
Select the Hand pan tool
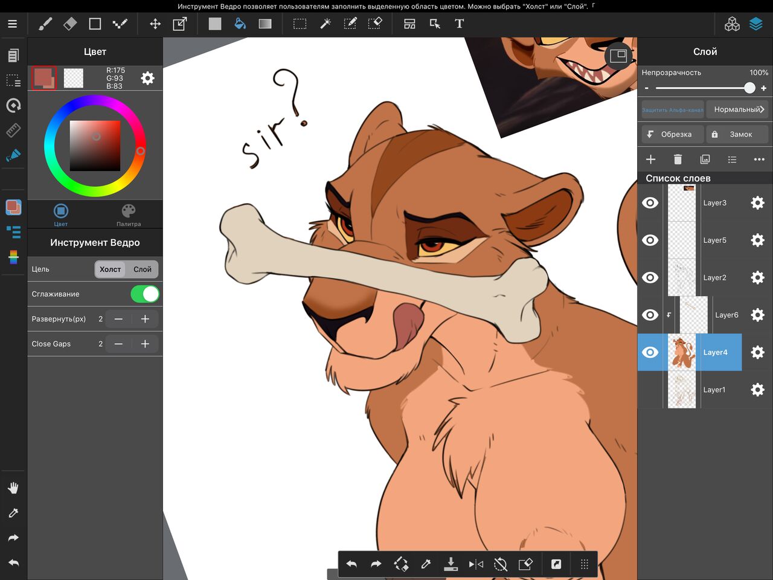(13, 488)
